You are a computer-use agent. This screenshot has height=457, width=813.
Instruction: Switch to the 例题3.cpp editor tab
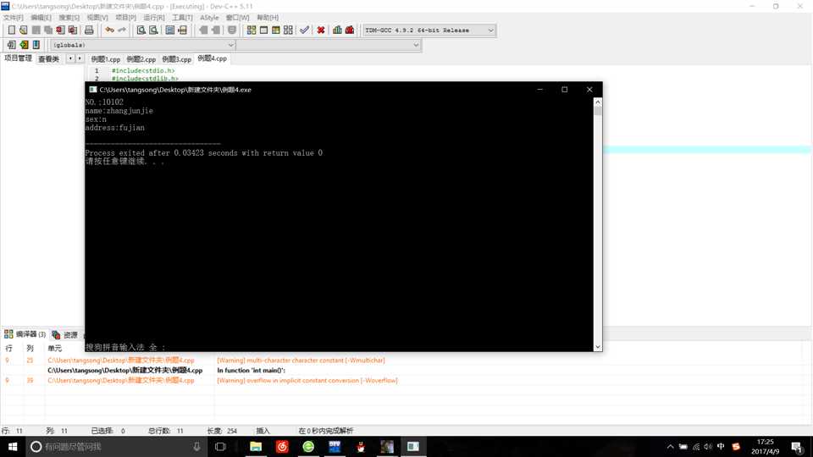(177, 59)
